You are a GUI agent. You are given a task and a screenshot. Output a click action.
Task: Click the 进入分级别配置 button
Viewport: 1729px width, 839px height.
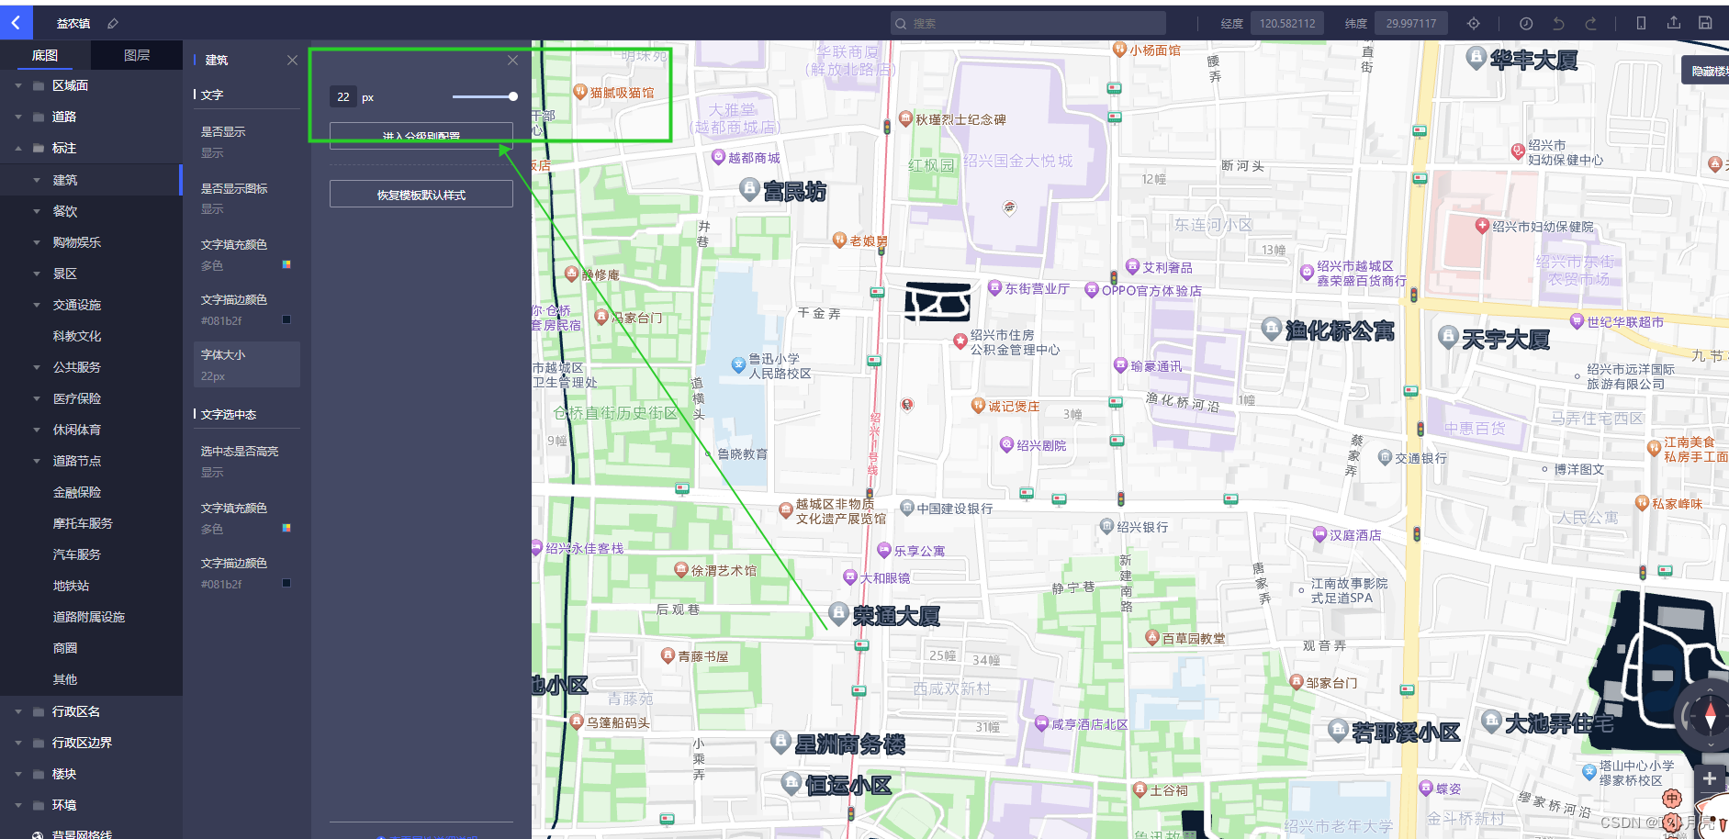421,135
